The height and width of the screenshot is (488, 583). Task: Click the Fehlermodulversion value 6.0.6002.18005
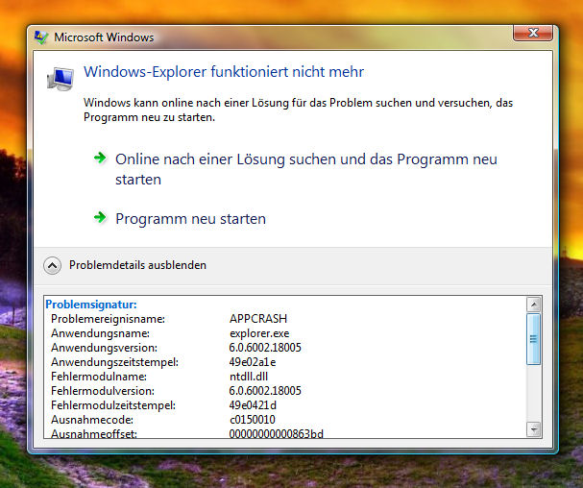tap(265, 391)
